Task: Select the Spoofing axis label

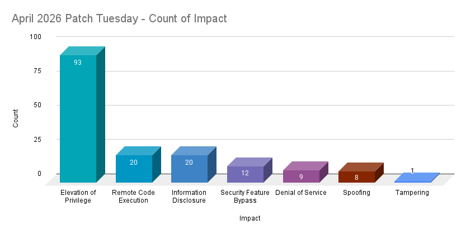Action: click(x=356, y=193)
